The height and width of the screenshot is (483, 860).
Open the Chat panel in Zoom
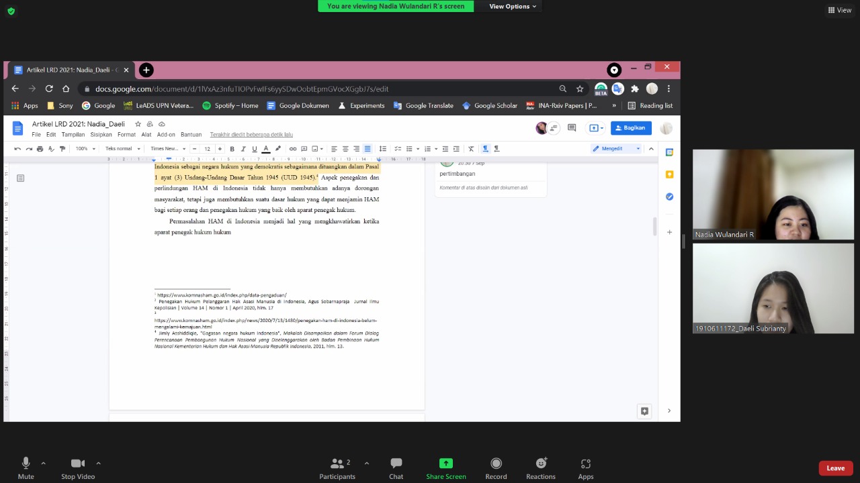pyautogui.click(x=396, y=468)
